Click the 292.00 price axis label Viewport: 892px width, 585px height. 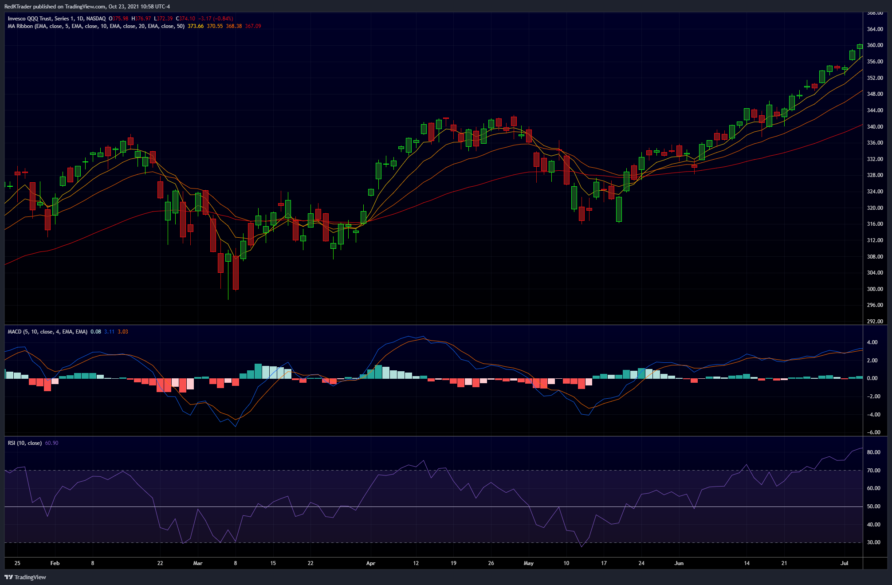pos(875,322)
